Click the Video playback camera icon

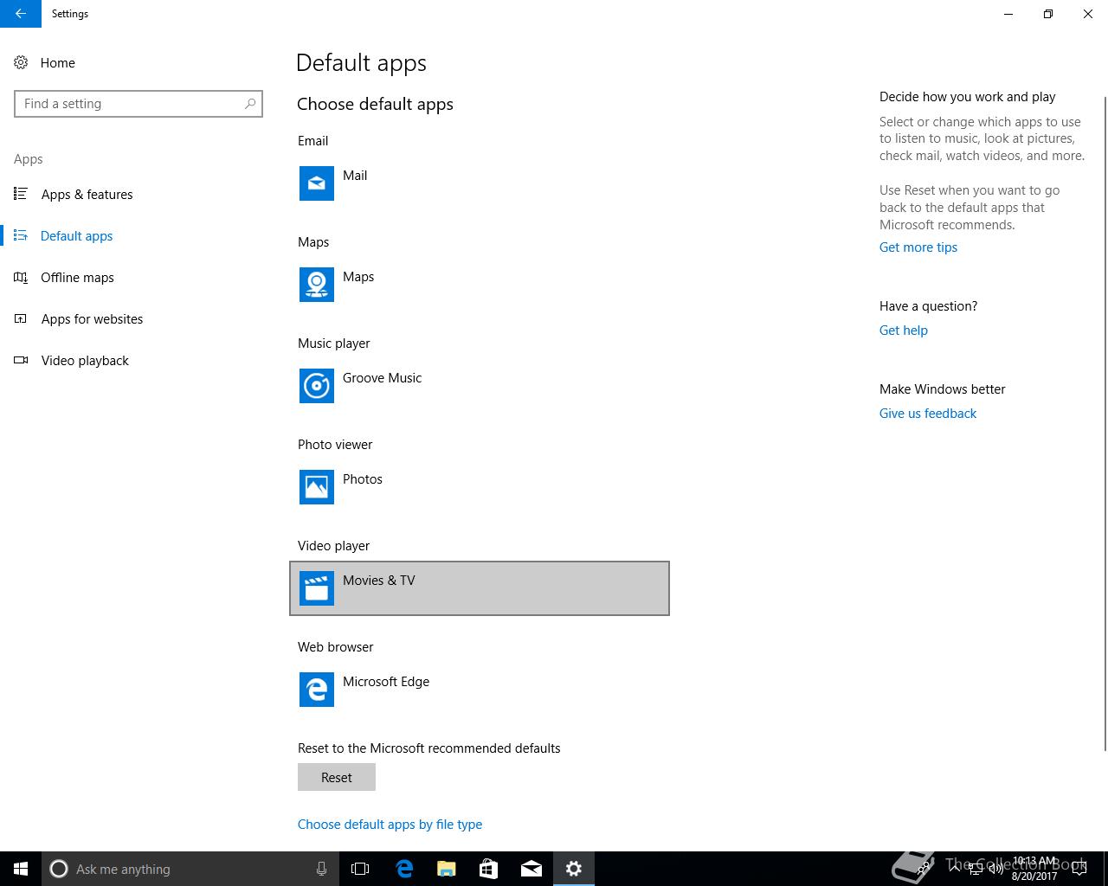pyautogui.click(x=21, y=360)
